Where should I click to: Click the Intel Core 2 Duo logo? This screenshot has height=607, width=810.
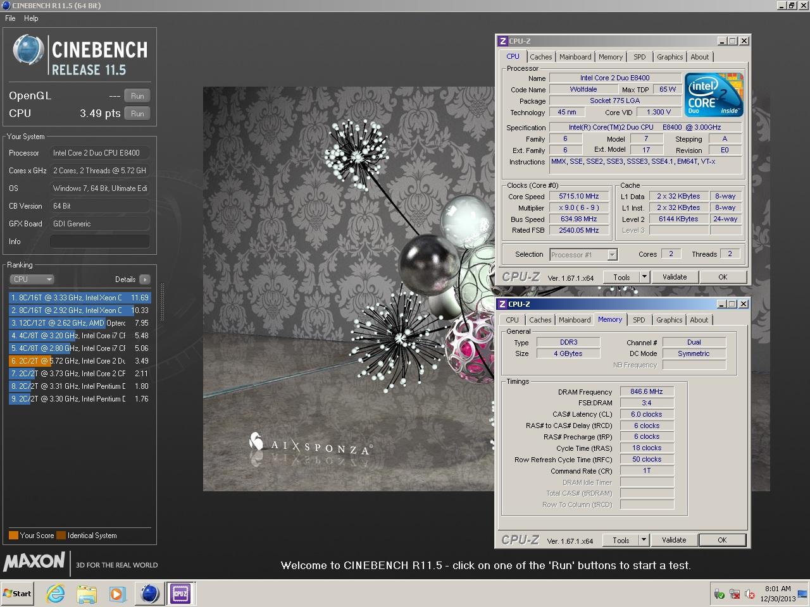(x=714, y=95)
